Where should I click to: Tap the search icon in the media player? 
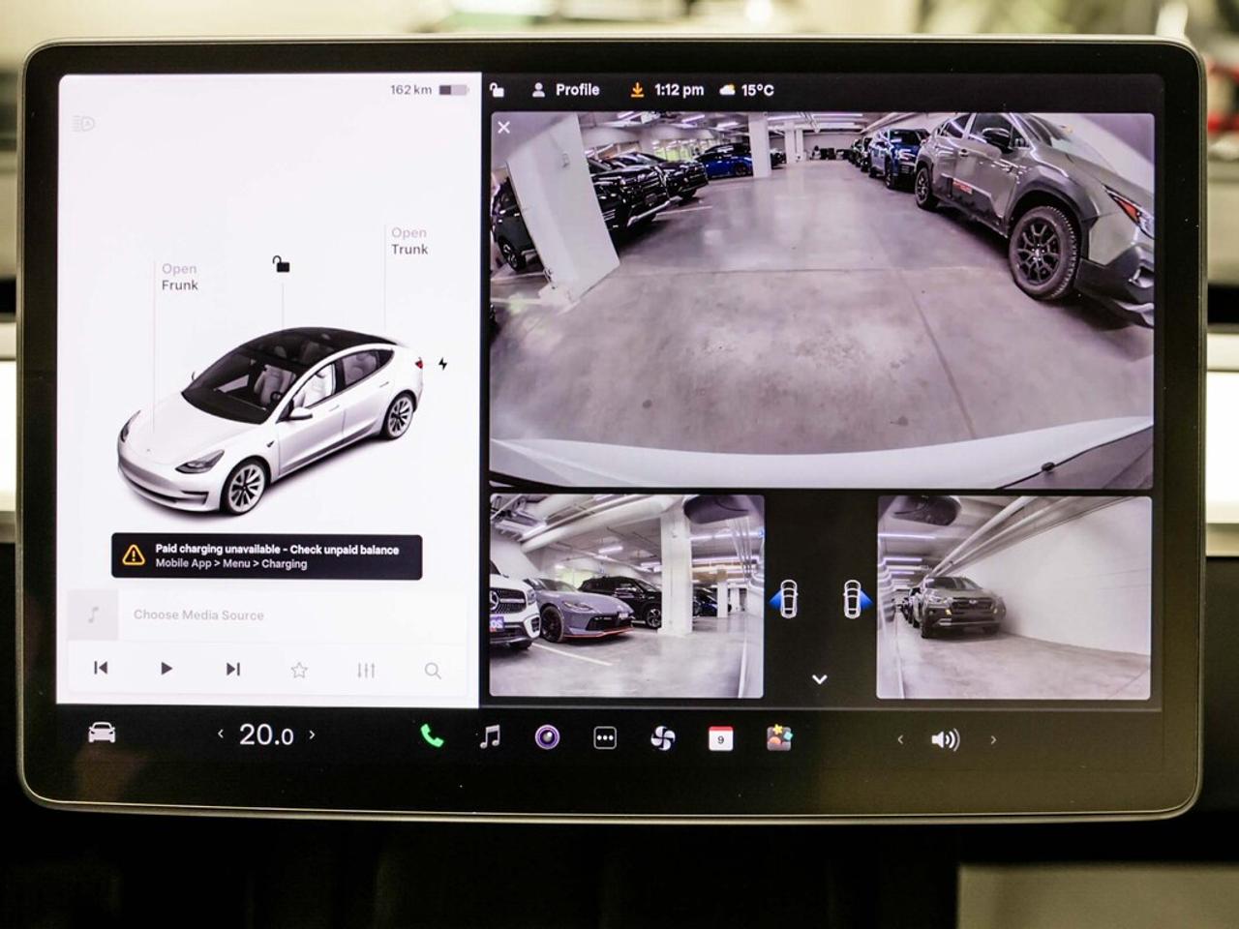(x=432, y=670)
